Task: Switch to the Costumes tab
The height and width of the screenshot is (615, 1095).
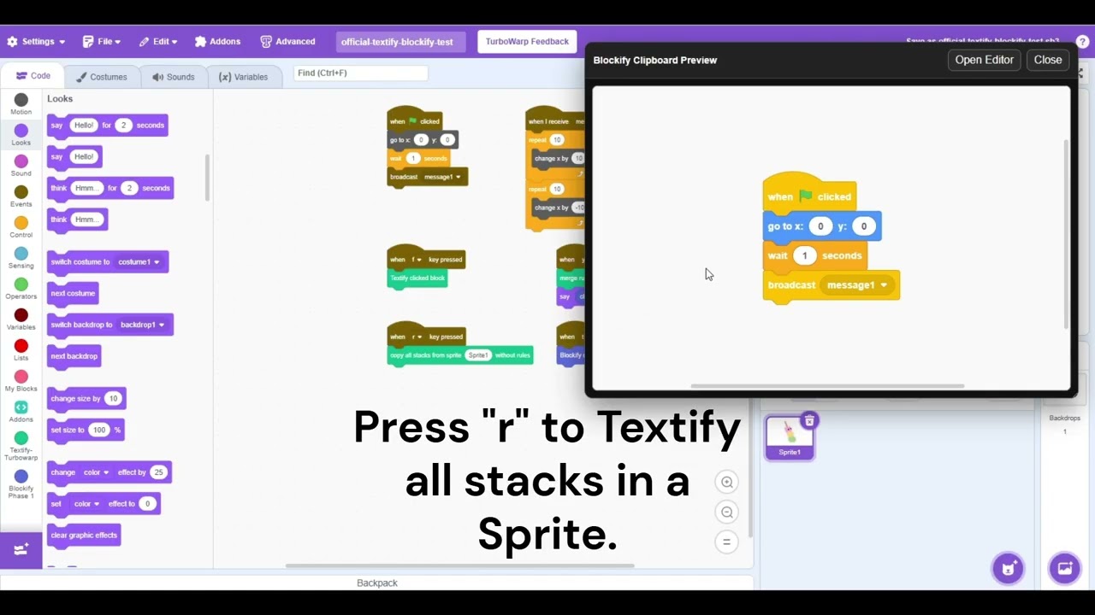Action: pos(101,77)
